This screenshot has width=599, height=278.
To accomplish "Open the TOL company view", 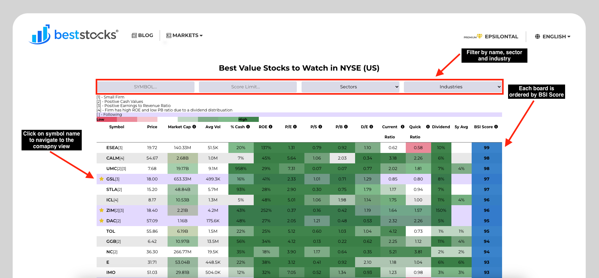I will pyautogui.click(x=111, y=231).
